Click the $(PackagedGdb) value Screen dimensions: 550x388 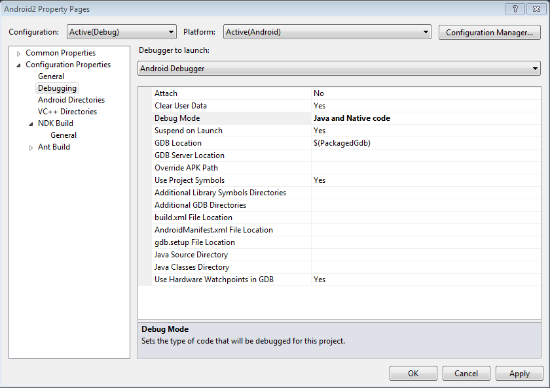[x=342, y=143]
